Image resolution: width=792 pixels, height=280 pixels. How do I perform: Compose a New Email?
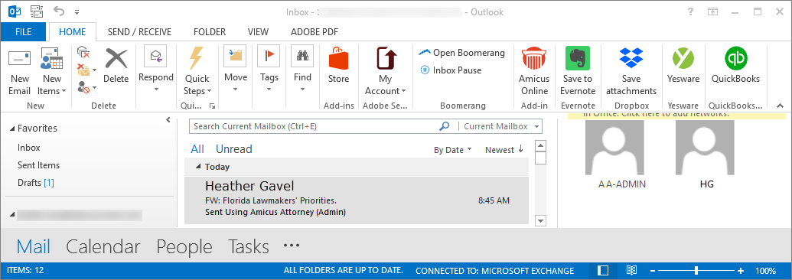click(20, 71)
